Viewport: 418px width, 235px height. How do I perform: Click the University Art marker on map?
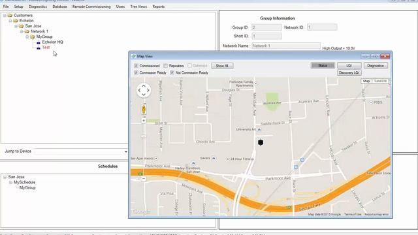tap(259, 129)
